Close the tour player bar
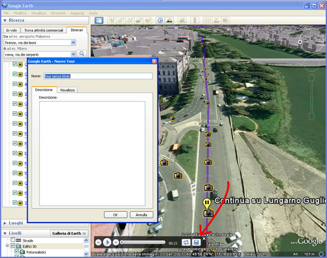 [x=204, y=238]
